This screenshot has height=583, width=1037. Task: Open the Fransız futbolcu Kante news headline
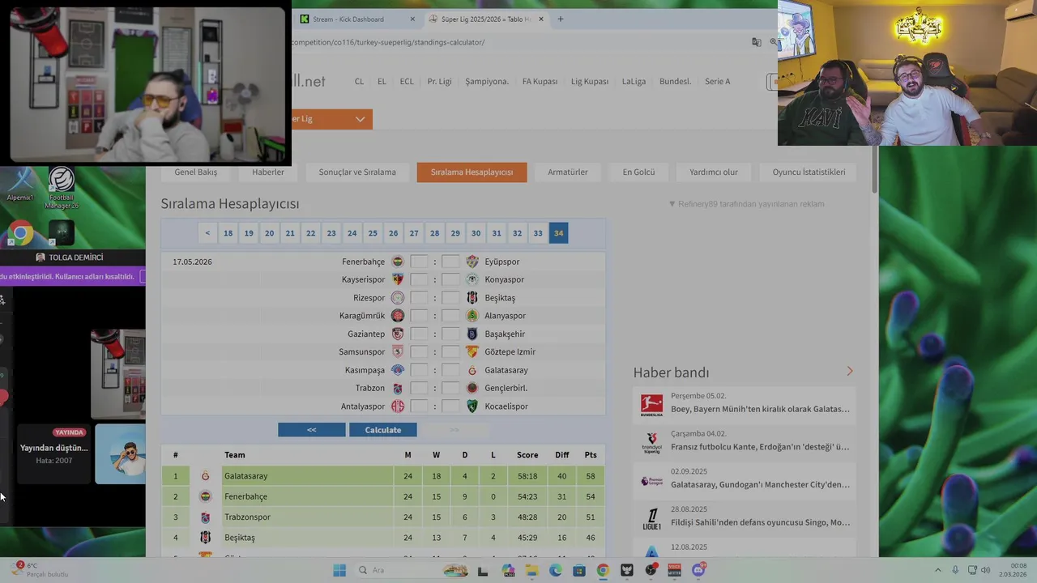(760, 446)
